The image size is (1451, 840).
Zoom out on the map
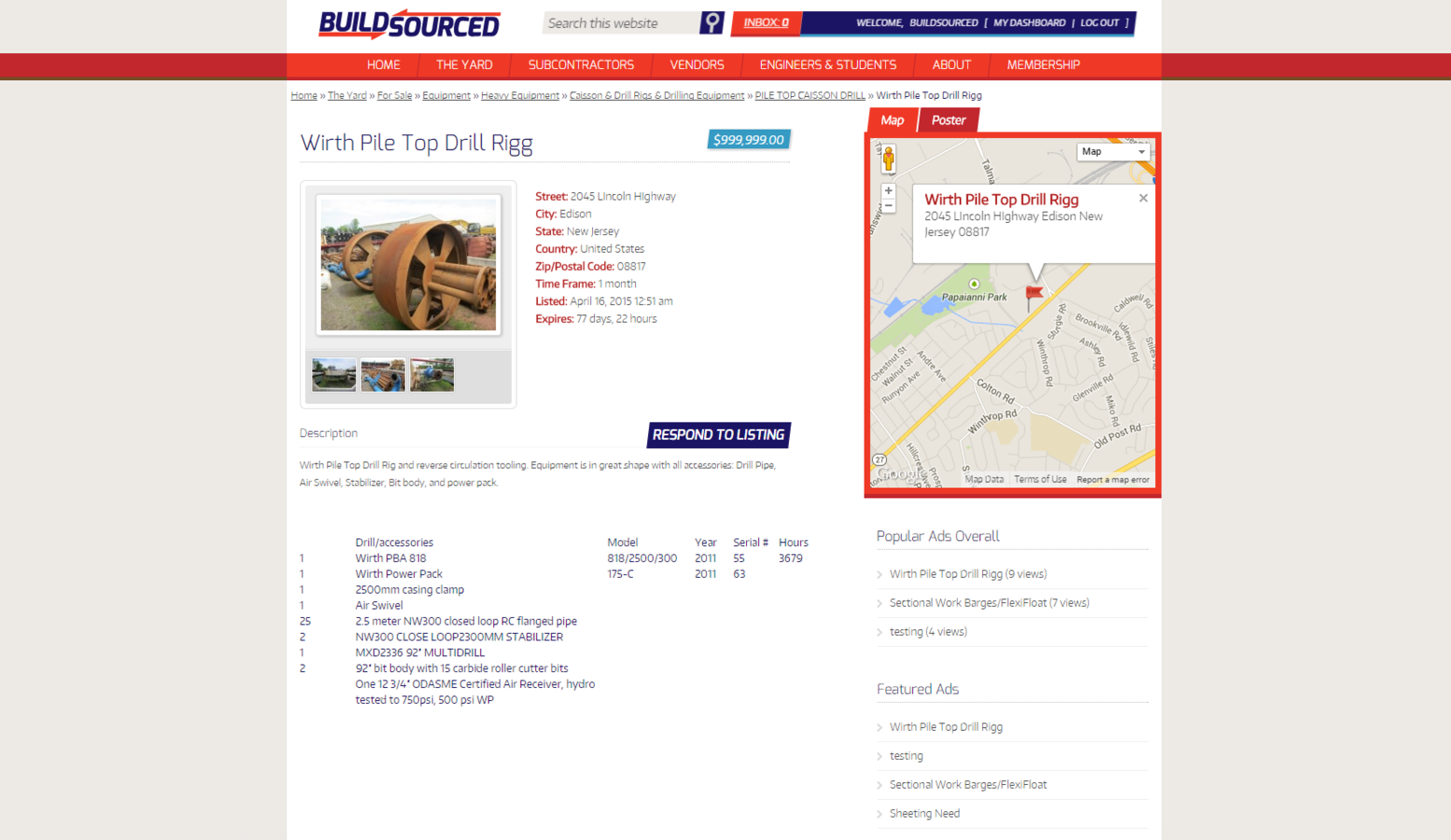pos(888,205)
